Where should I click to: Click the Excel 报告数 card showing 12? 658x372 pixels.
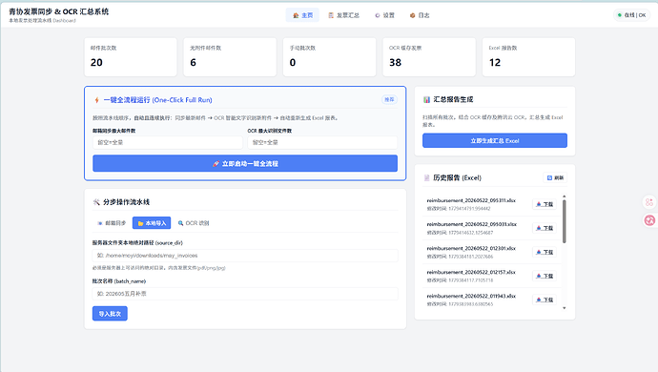coord(528,57)
